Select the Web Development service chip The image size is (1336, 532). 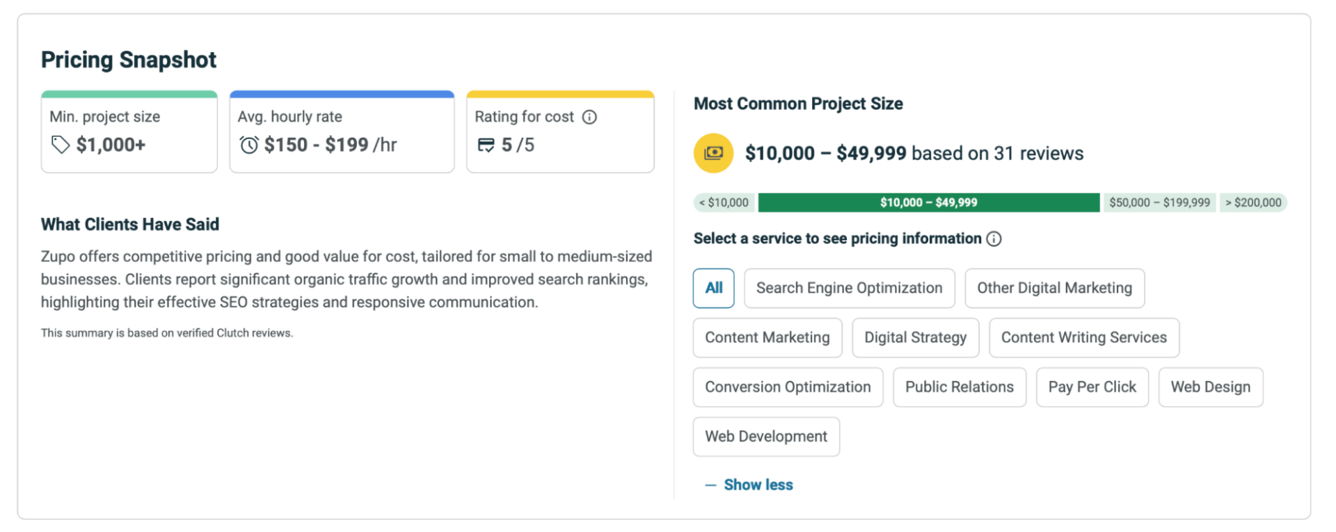[766, 437]
